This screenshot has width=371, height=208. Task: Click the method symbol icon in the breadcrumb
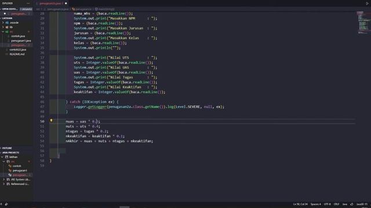(x=96, y=9)
